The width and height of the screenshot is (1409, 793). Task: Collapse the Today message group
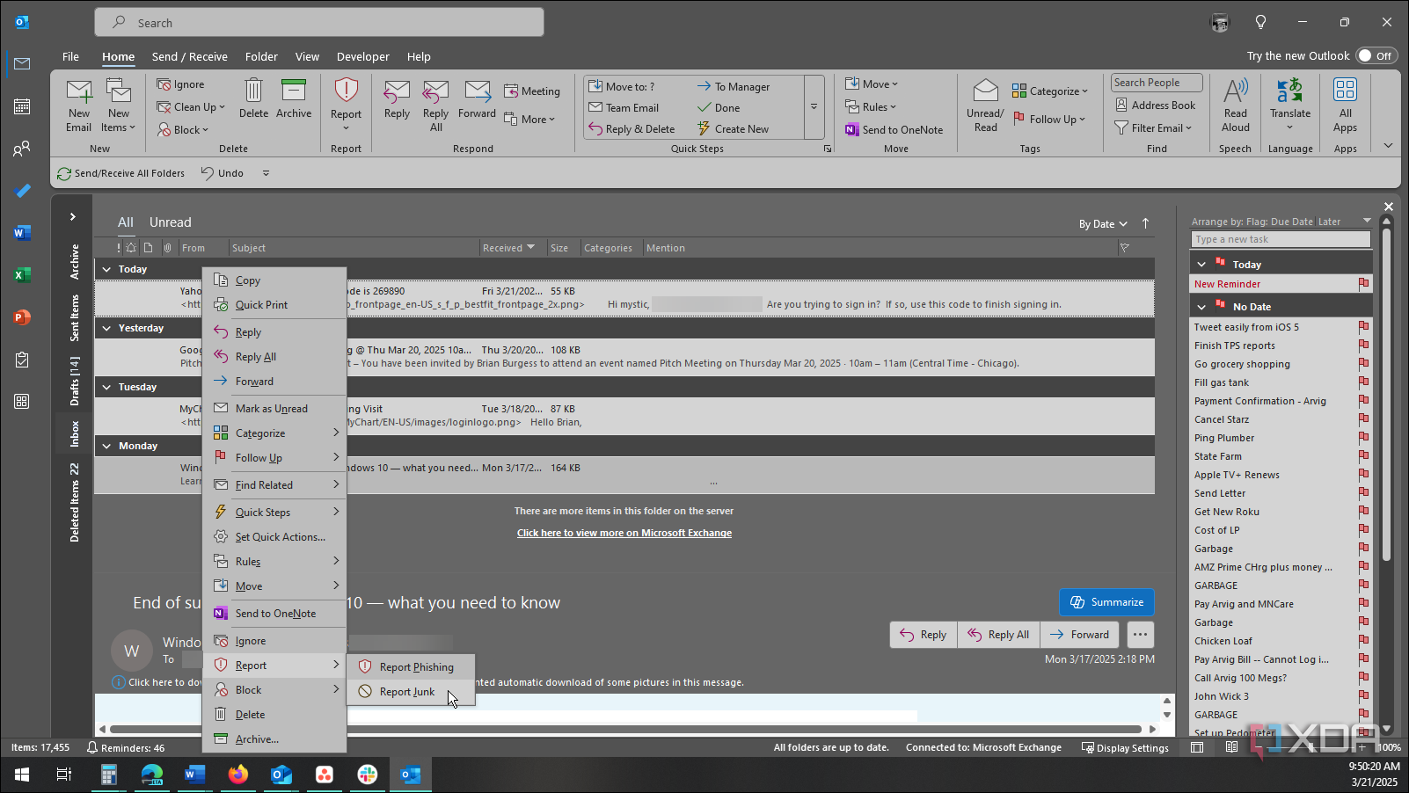(107, 269)
